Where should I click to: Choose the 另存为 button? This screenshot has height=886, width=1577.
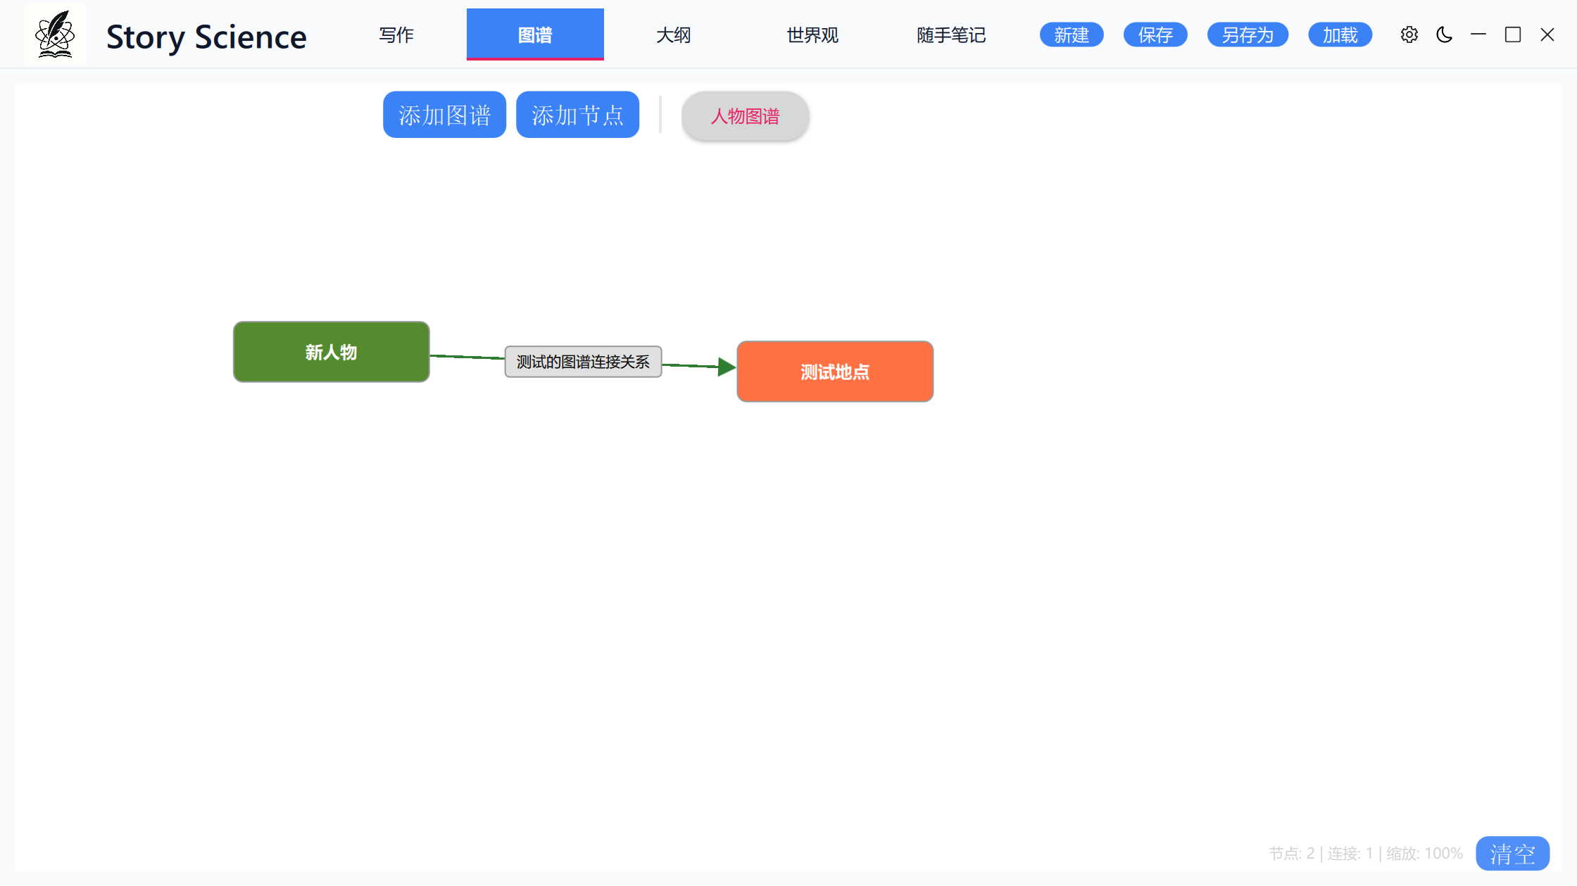click(1248, 34)
